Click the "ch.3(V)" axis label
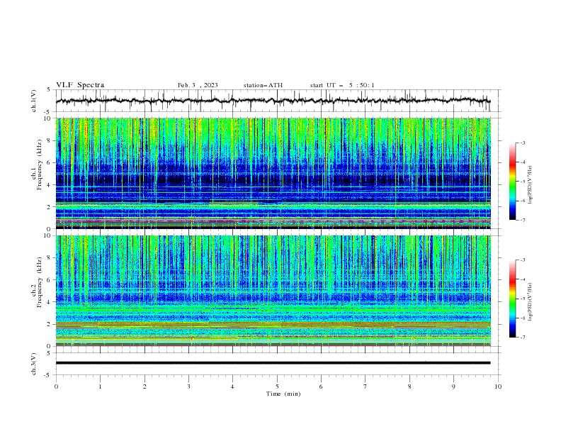This screenshot has height=434, width=561. 34,364
